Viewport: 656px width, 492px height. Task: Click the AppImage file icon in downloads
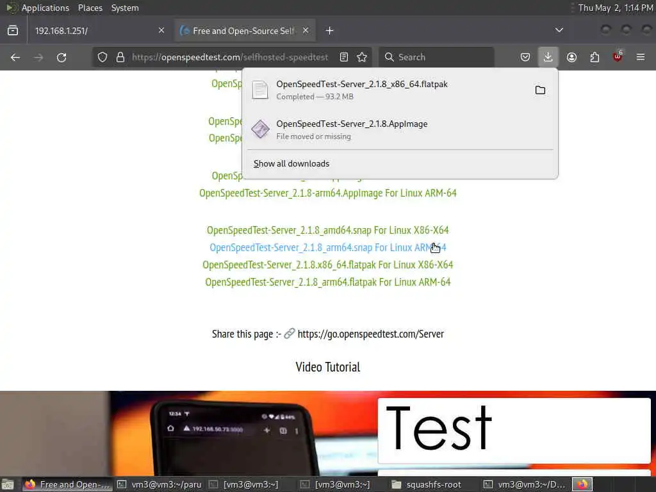(260, 129)
